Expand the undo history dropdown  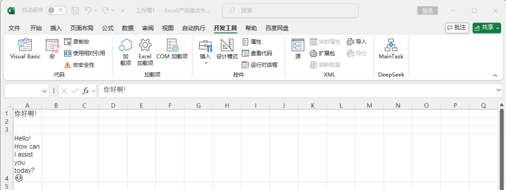click(96, 11)
